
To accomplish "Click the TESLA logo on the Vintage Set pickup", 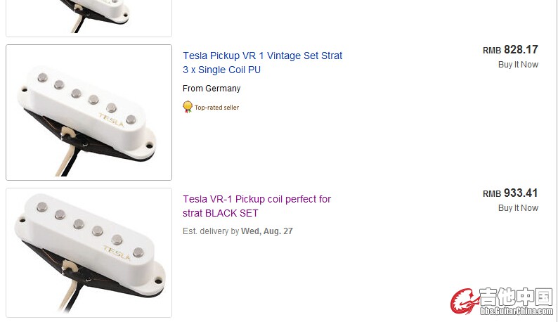I will pos(111,120).
